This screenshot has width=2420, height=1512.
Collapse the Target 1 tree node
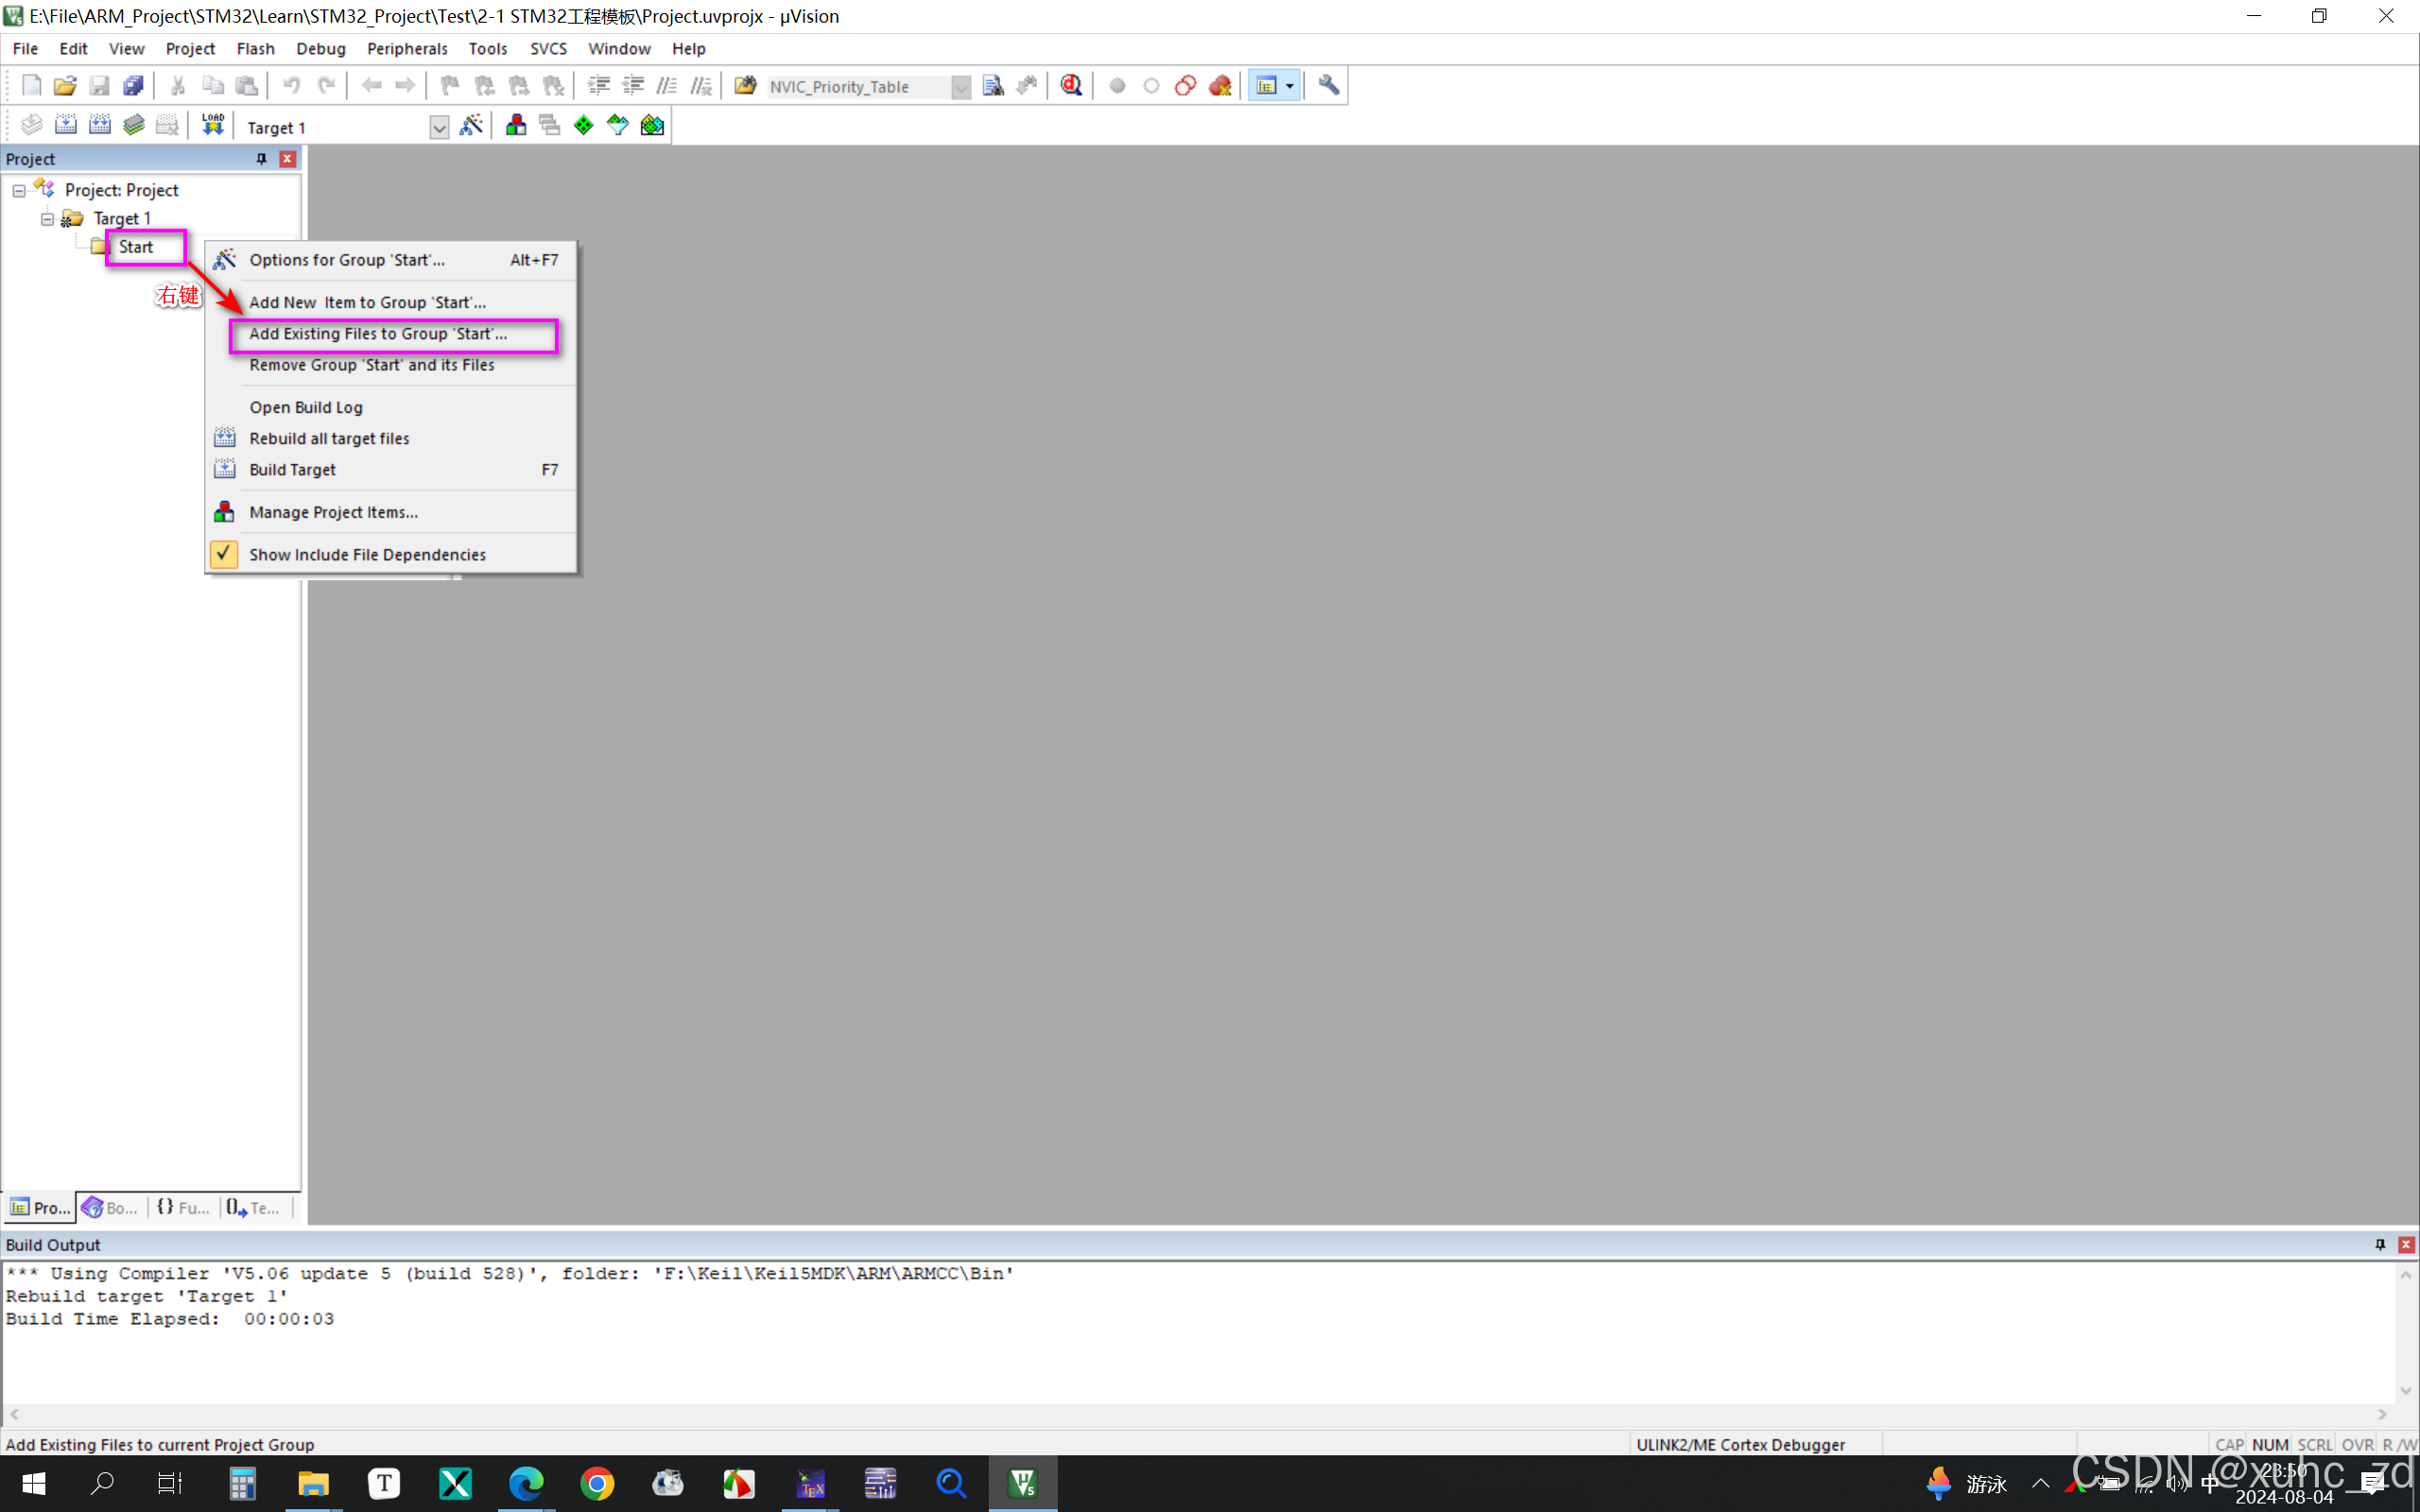47,218
